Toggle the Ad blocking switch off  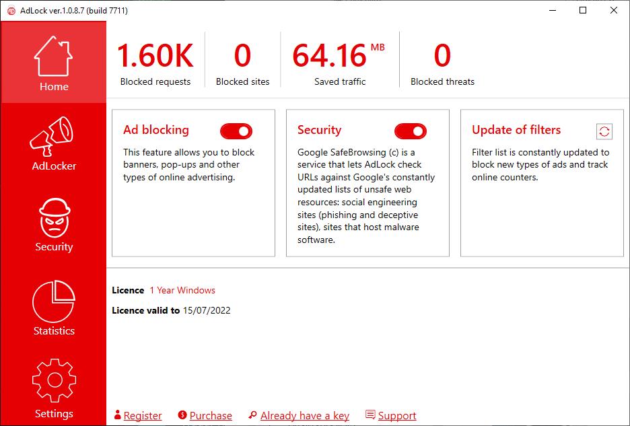click(236, 131)
